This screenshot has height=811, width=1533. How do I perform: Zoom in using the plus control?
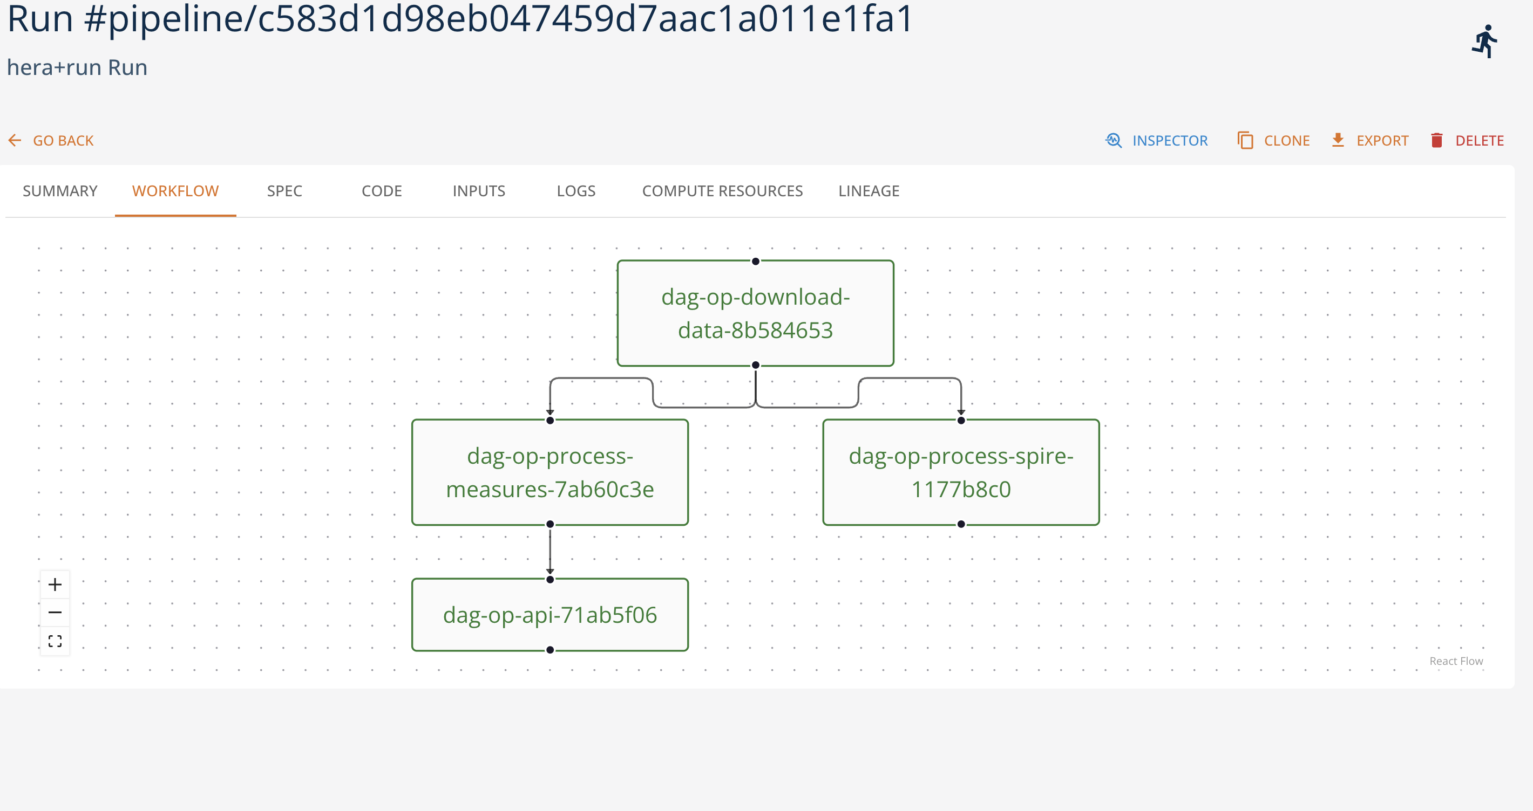[x=55, y=584]
